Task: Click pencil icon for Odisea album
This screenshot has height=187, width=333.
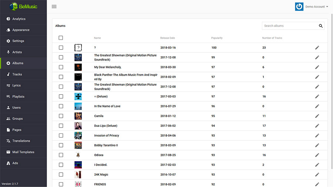Action: [x=317, y=155]
